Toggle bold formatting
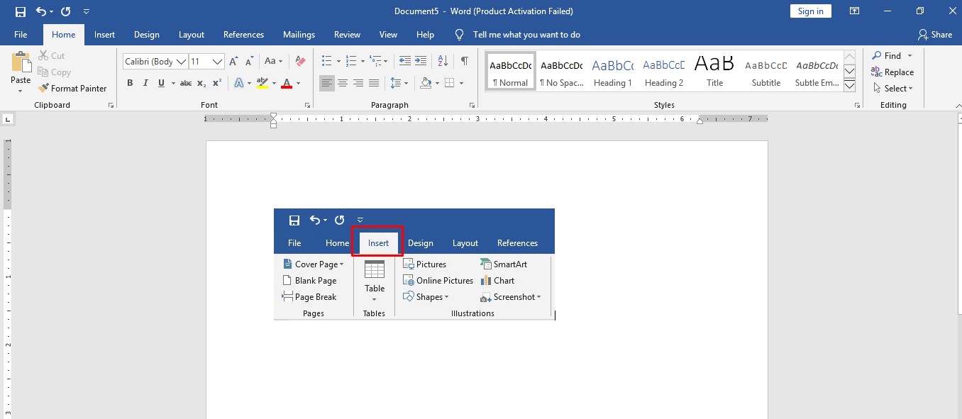 130,83
